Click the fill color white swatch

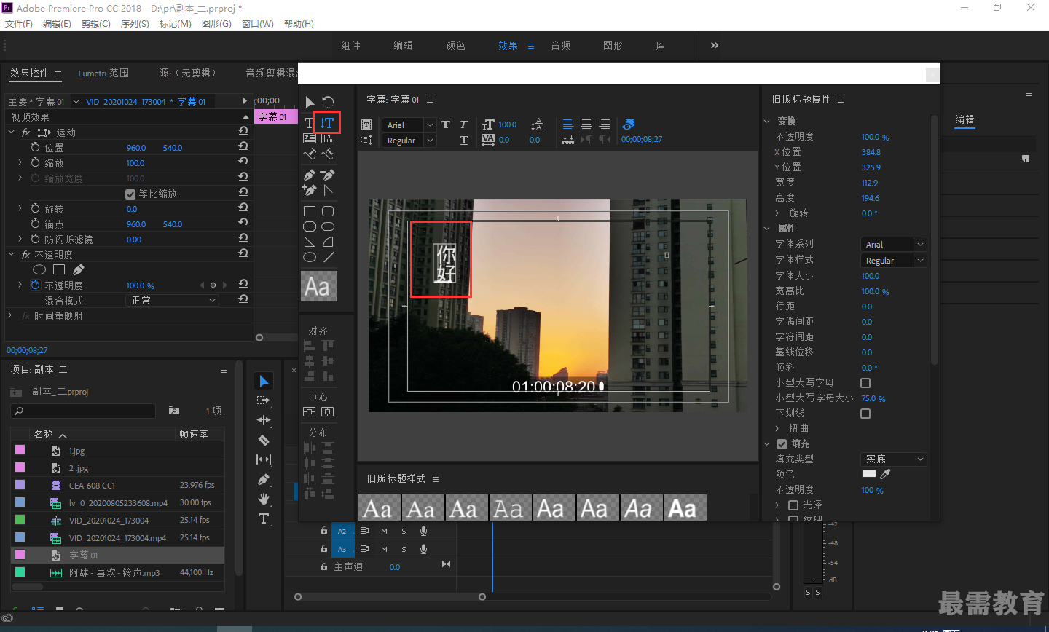click(869, 474)
